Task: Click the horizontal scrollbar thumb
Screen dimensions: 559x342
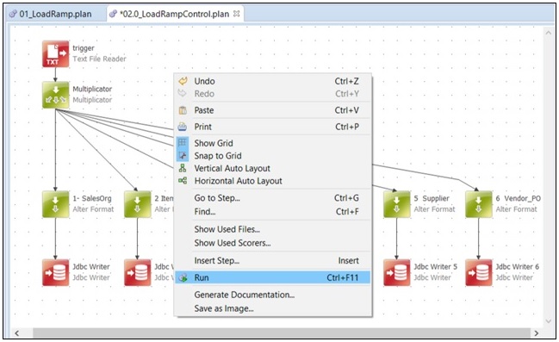Action: [282, 333]
